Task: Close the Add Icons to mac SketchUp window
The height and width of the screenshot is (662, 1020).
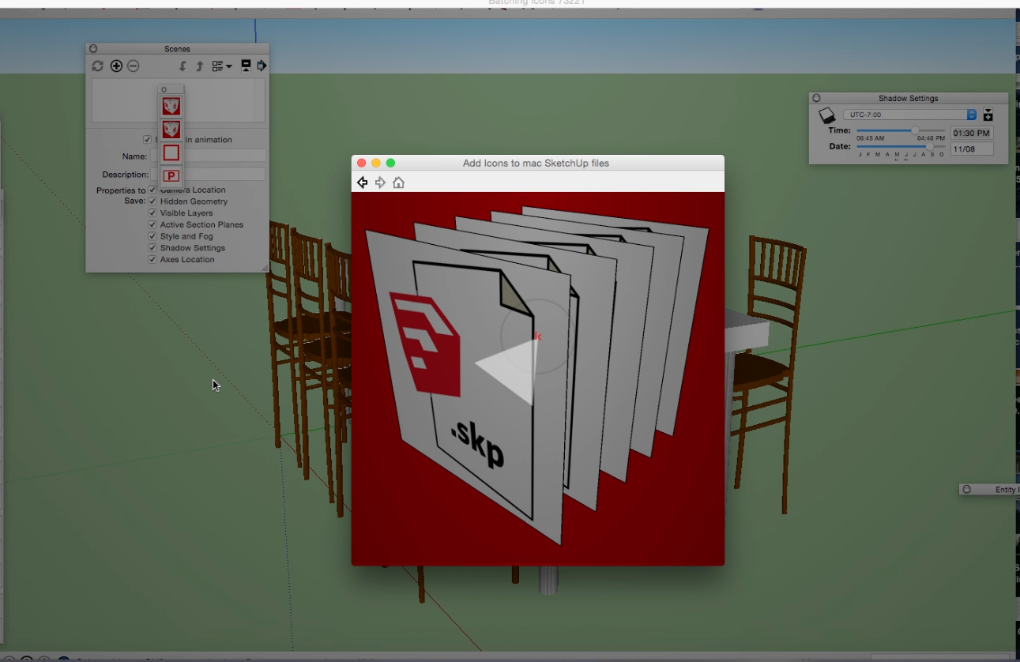Action: click(362, 163)
